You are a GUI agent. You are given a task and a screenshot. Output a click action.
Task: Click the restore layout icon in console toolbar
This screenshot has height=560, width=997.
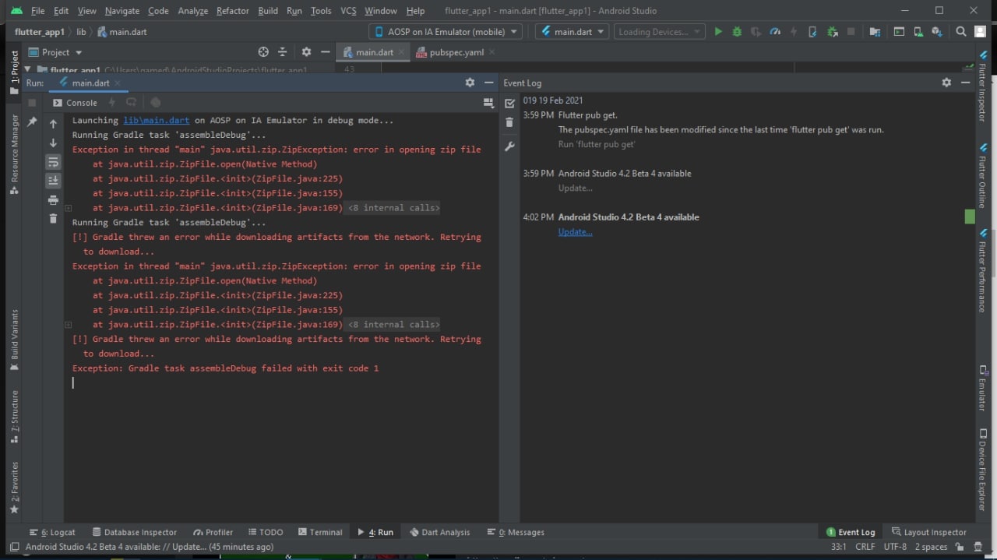[488, 103]
